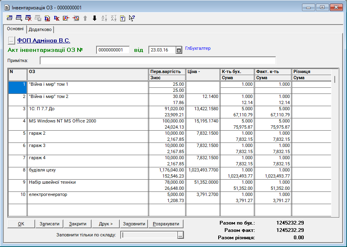Expand the Друк > print menu
The image size is (347, 247).
tap(105, 224)
